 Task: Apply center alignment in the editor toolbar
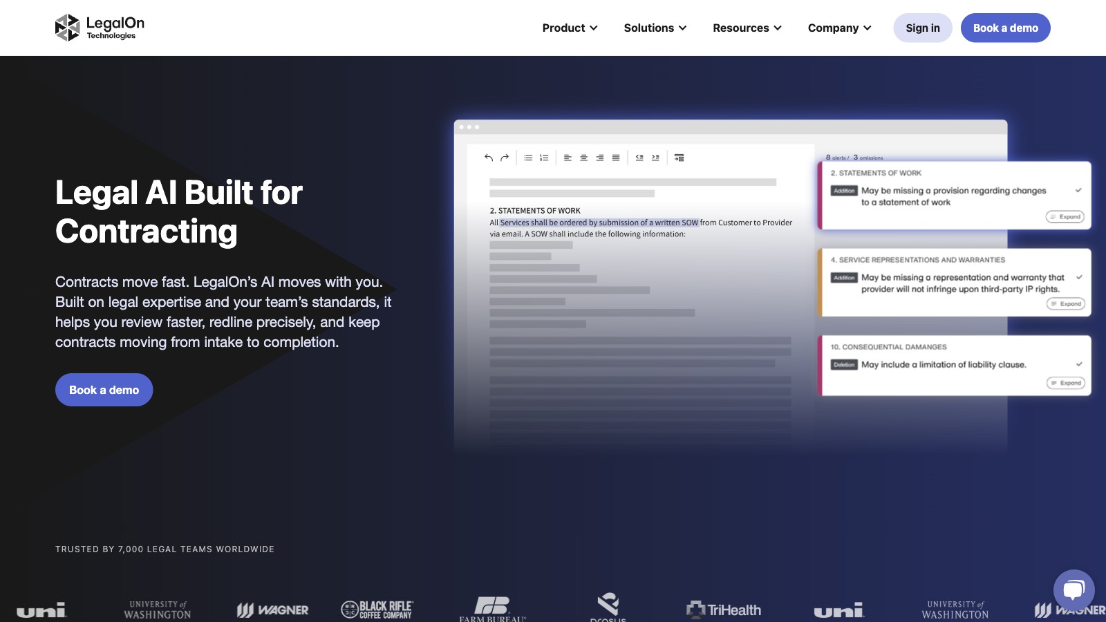click(583, 158)
